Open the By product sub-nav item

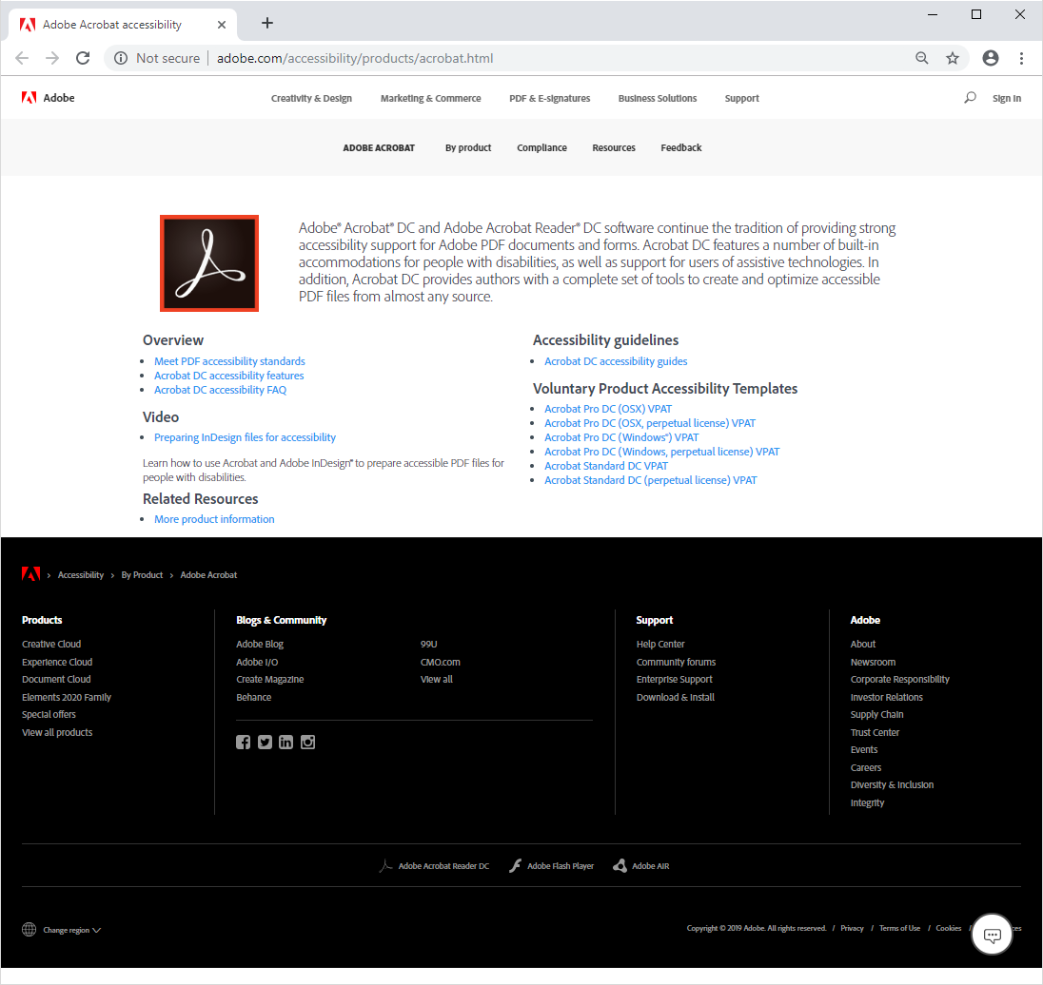[468, 147]
